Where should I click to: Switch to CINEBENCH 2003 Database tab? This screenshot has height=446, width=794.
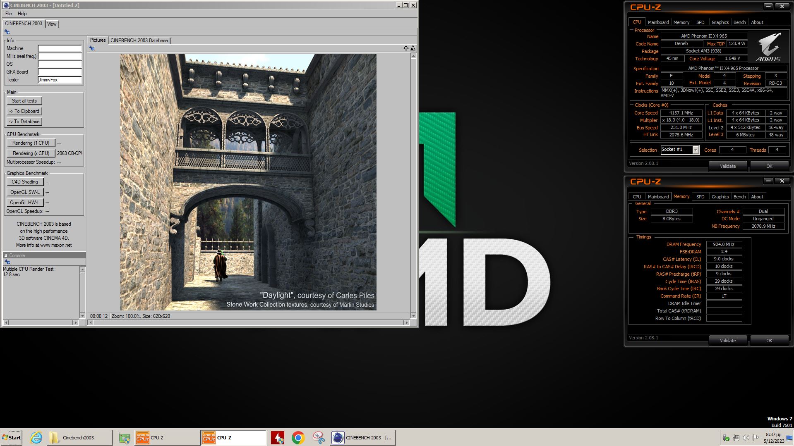pyautogui.click(x=139, y=41)
